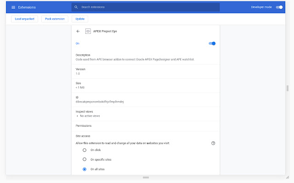
Task: Open site access help question mark
Action: tap(213, 143)
